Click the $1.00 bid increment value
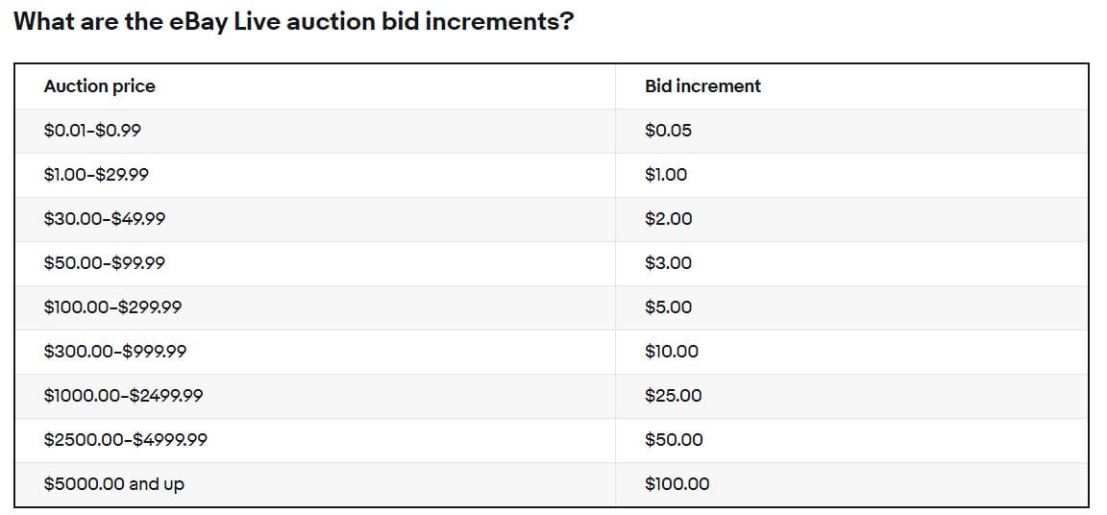1107x515 pixels. (666, 175)
